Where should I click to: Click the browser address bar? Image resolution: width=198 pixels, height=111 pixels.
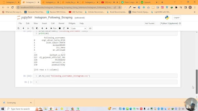pyautogui.click(x=66, y=8)
